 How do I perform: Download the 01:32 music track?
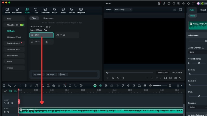47,42
